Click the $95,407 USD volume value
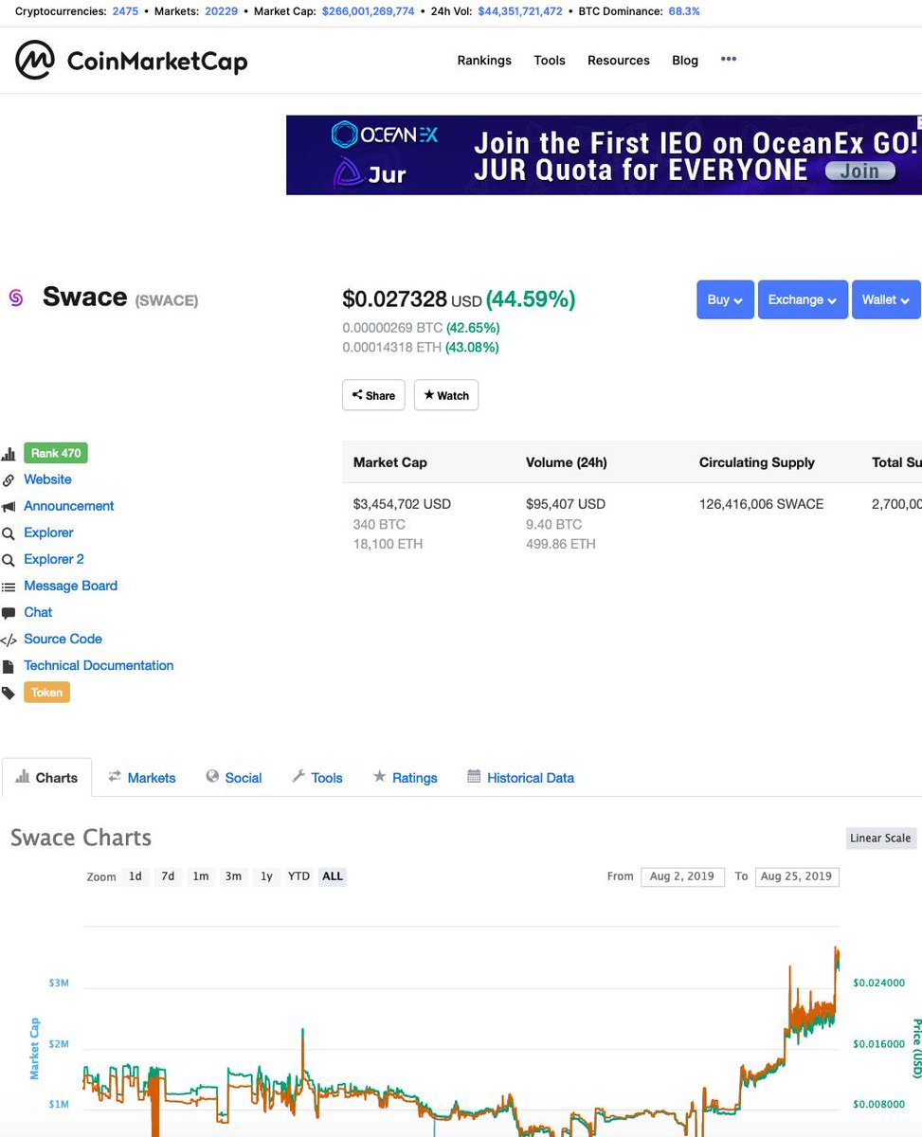Screen dimensions: 922x1137 click(x=566, y=504)
